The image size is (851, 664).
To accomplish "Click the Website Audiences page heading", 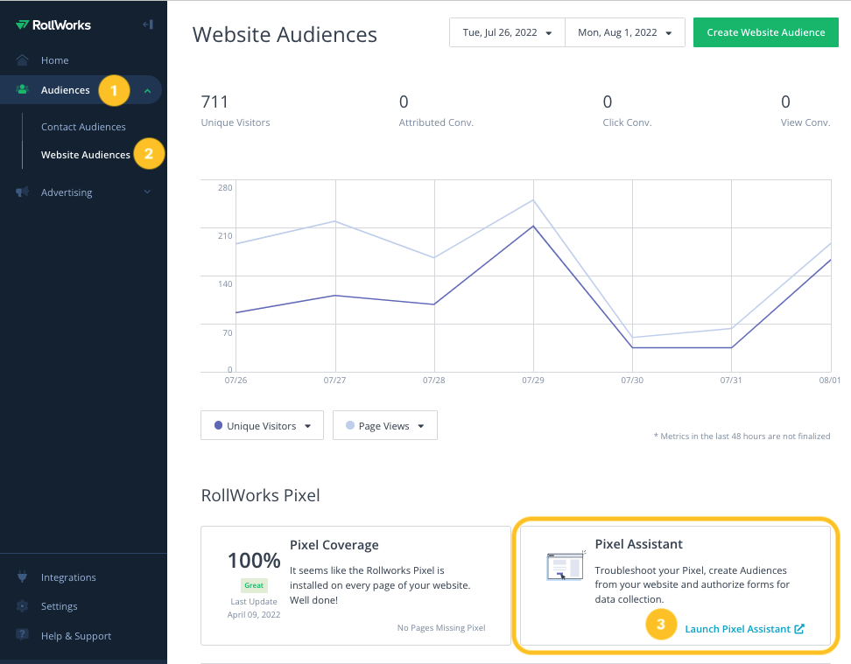I will click(285, 35).
